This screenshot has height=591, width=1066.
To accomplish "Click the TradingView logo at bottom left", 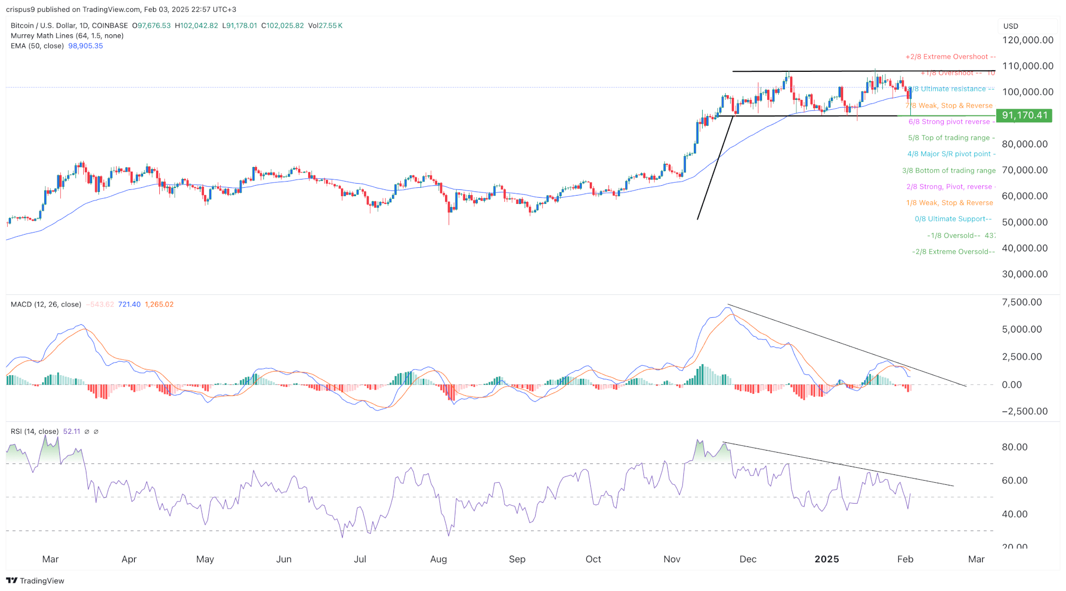I will tap(35, 581).
